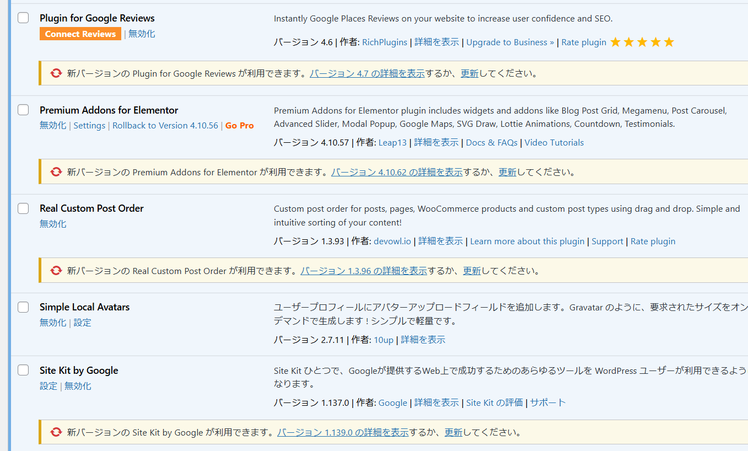Click the update icon in Premium Addons notice
The image size is (748, 451).
tap(56, 172)
